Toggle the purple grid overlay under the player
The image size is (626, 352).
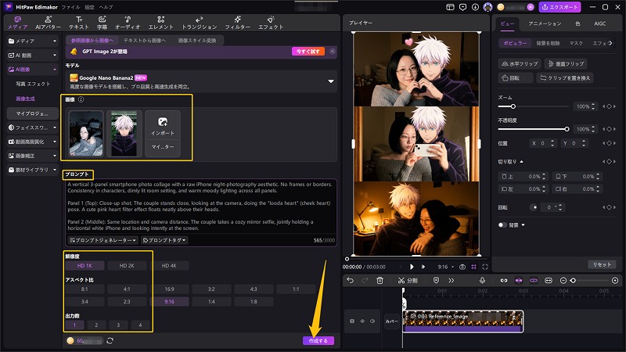pyautogui.click(x=474, y=267)
